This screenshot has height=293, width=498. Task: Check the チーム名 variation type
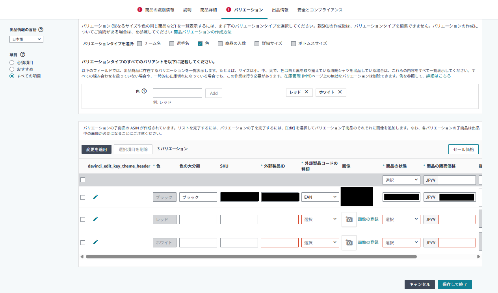(x=139, y=44)
